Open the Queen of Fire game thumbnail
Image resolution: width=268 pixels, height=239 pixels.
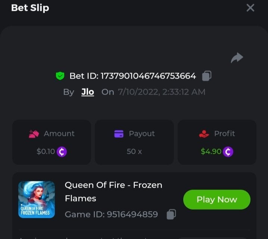[37, 200]
